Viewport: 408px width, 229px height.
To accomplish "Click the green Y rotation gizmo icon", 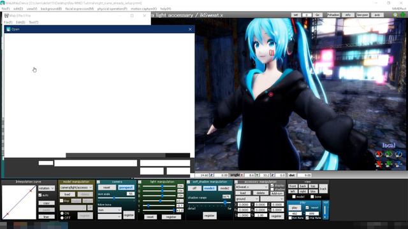I will 388,154.
